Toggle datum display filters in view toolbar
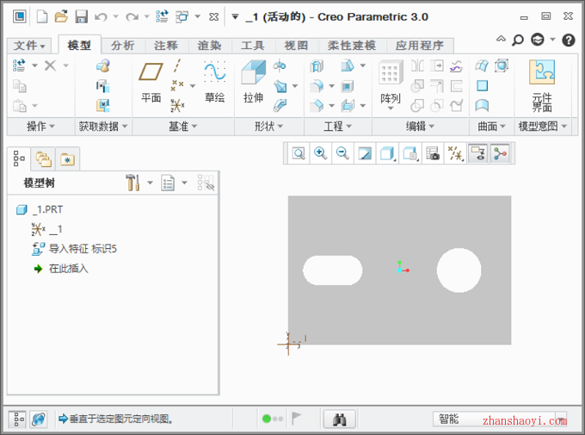The height and width of the screenshot is (435, 585). [x=455, y=153]
